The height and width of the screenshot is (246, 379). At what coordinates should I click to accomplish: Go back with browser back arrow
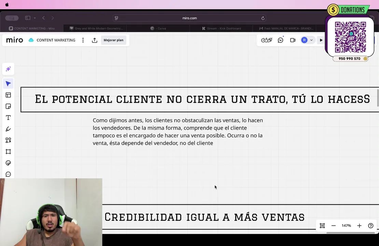[43, 18]
